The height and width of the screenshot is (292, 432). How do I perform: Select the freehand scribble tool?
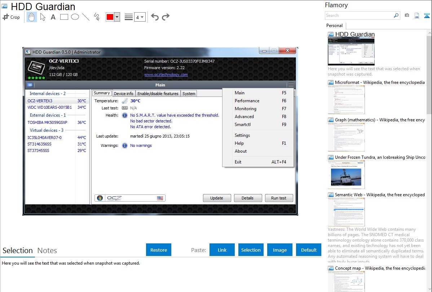96,17
